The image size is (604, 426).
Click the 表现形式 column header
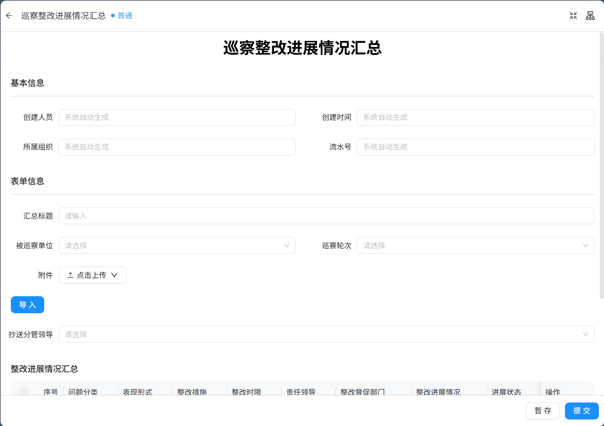pos(138,392)
